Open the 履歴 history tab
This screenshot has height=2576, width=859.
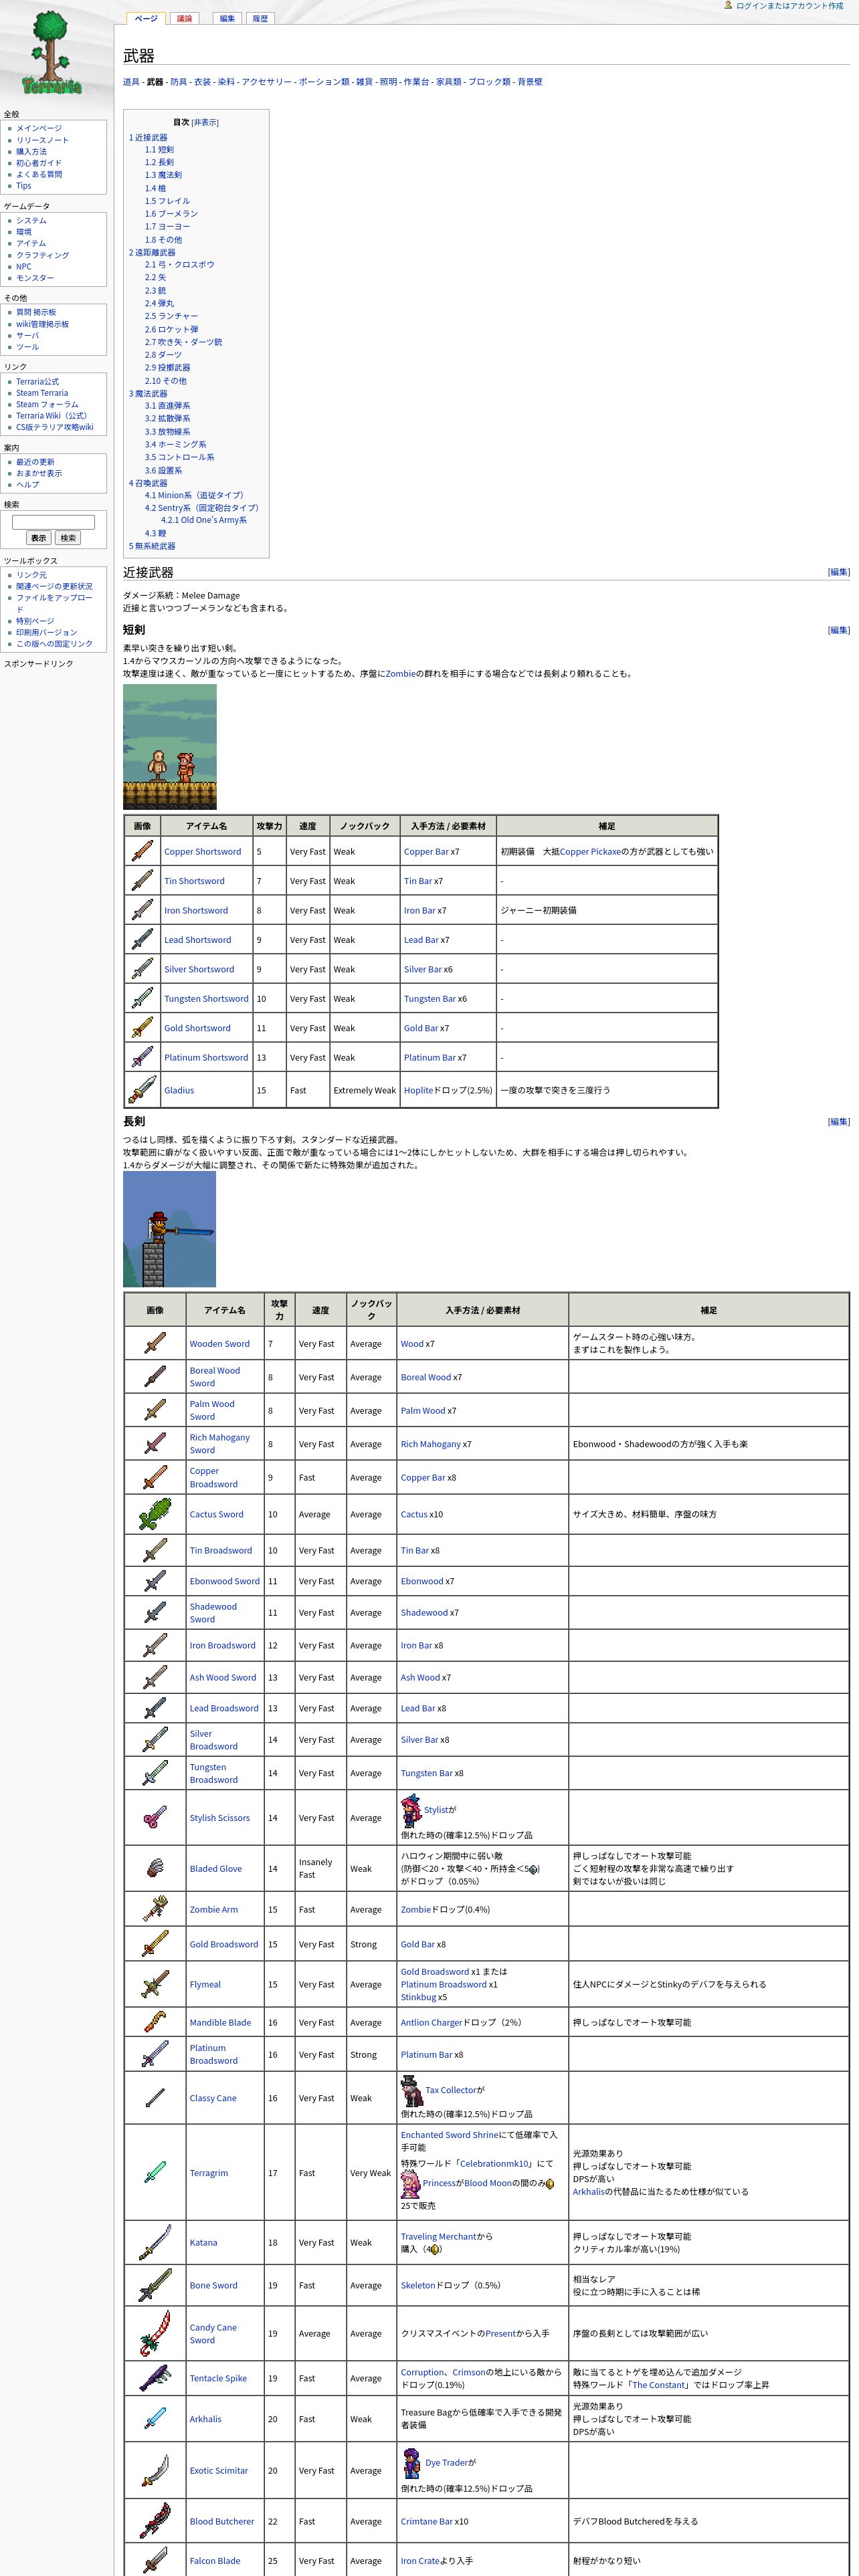pos(260,18)
